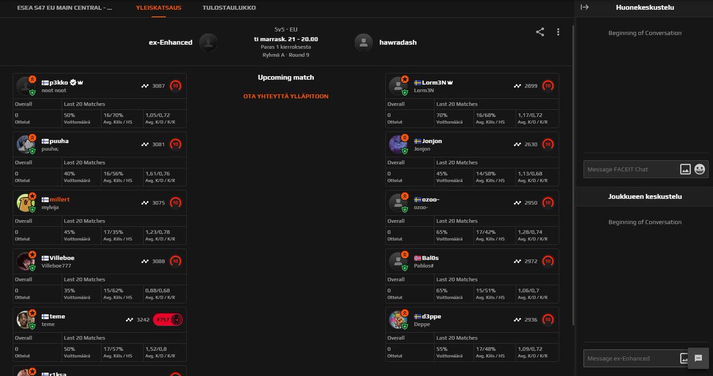Open millert's player avatar
Screen dimensions: 713x376
pyautogui.click(x=26, y=203)
